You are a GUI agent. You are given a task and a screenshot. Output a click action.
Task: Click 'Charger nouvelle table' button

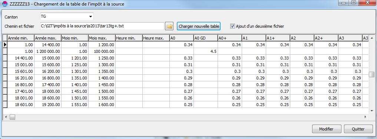point(199,26)
